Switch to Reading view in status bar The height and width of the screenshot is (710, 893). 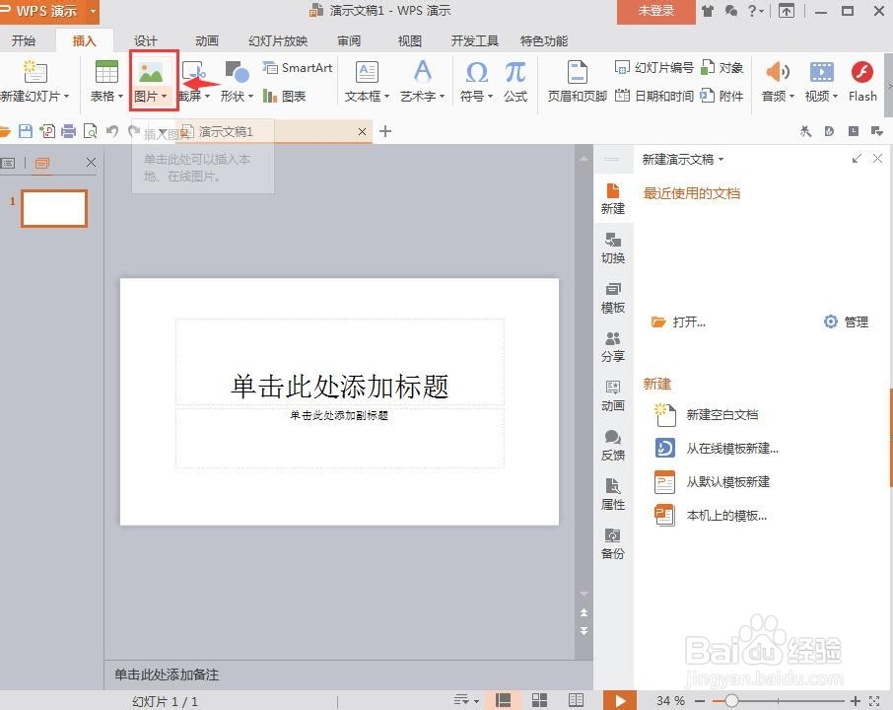point(576,700)
